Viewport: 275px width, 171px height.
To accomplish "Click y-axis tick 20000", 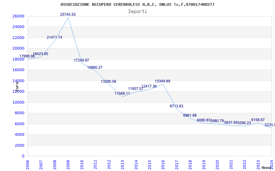I will (18, 48).
